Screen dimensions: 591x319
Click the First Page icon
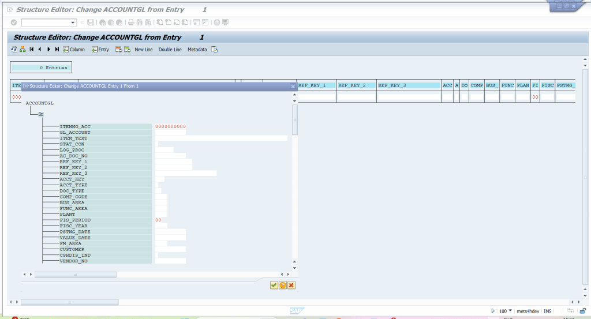tap(160, 22)
